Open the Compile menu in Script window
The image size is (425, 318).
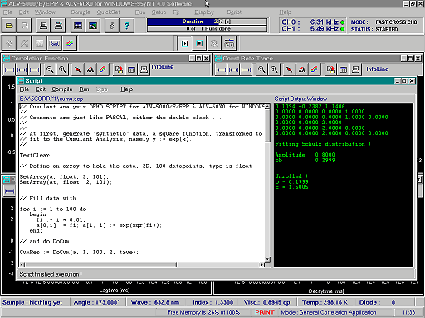62,89
